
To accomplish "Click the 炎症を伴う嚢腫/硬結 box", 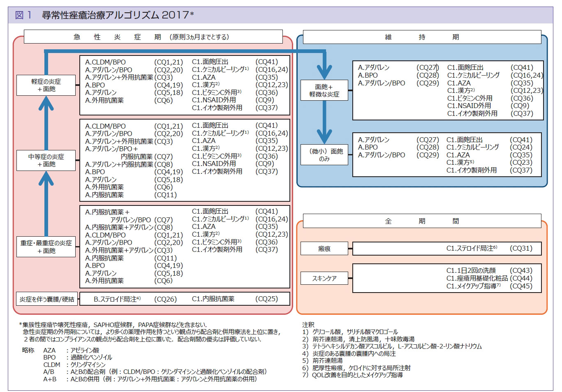I will [x=46, y=299].
